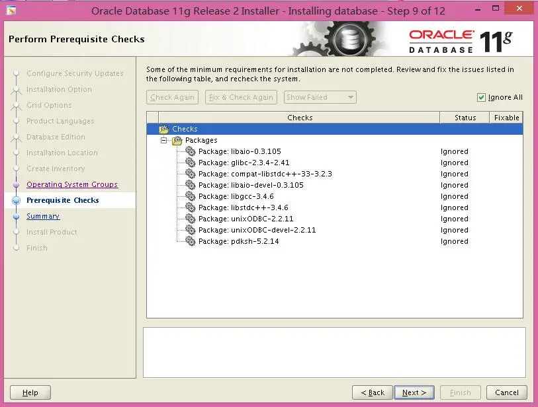Go Back to previous step
The width and height of the screenshot is (538, 407).
[373, 392]
